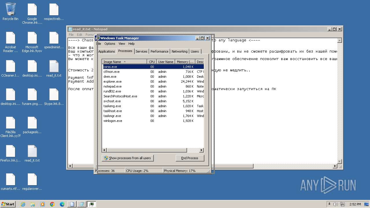Launch Microsoft Edge from taskbar
The height and width of the screenshot is (208, 370).
pos(62,204)
